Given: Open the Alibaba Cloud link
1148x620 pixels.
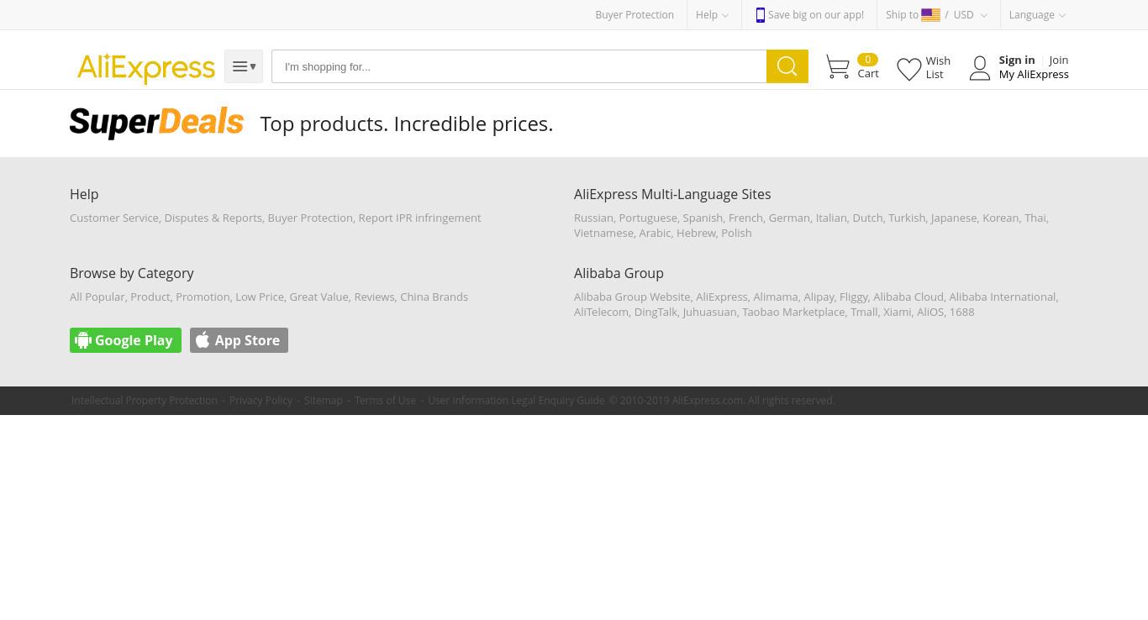Looking at the screenshot, I should pyautogui.click(x=908, y=297).
